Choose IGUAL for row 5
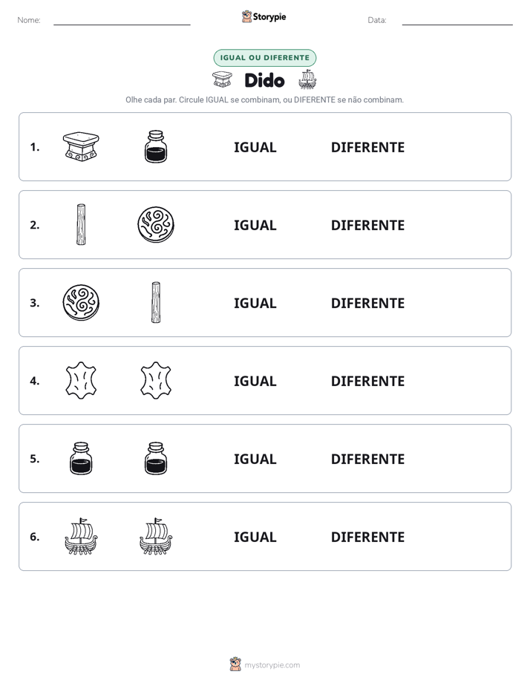 [x=255, y=459]
